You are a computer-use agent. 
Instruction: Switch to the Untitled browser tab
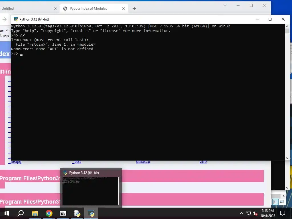click(28, 9)
